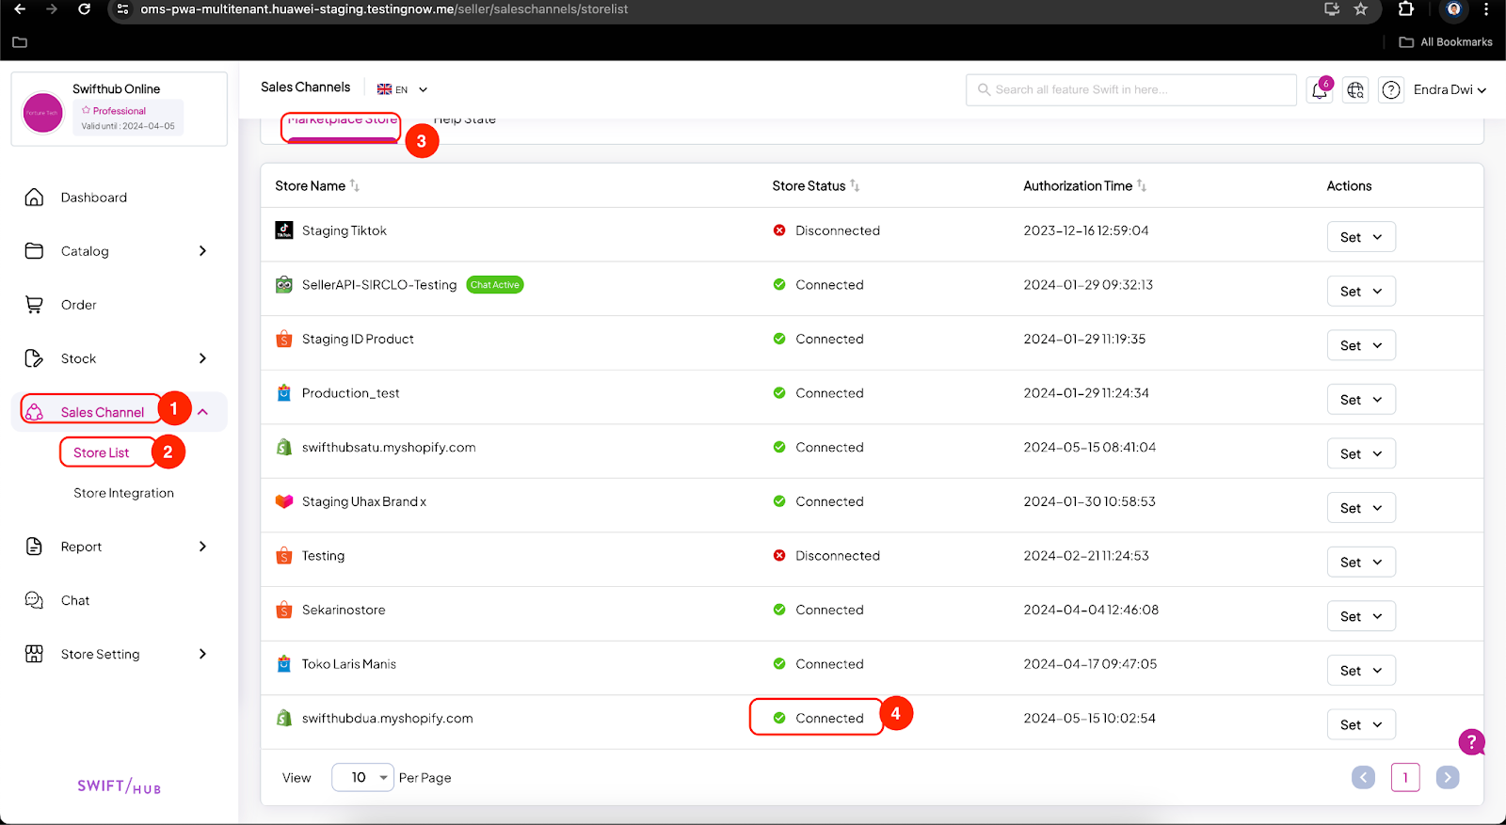Expand the Store Setting menu chevron
This screenshot has width=1506, height=825.
click(202, 654)
